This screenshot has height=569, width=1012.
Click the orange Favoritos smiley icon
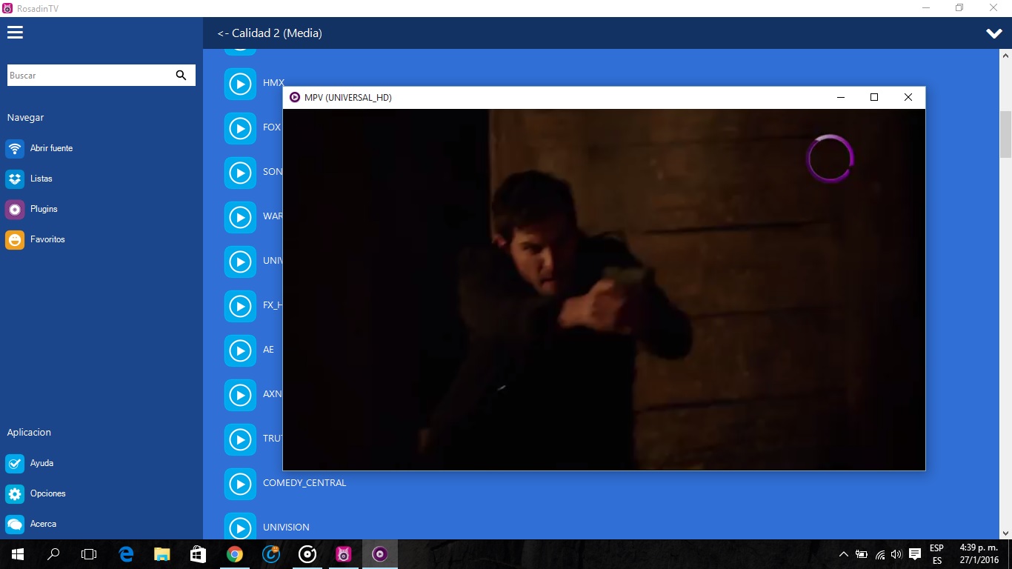coord(15,239)
